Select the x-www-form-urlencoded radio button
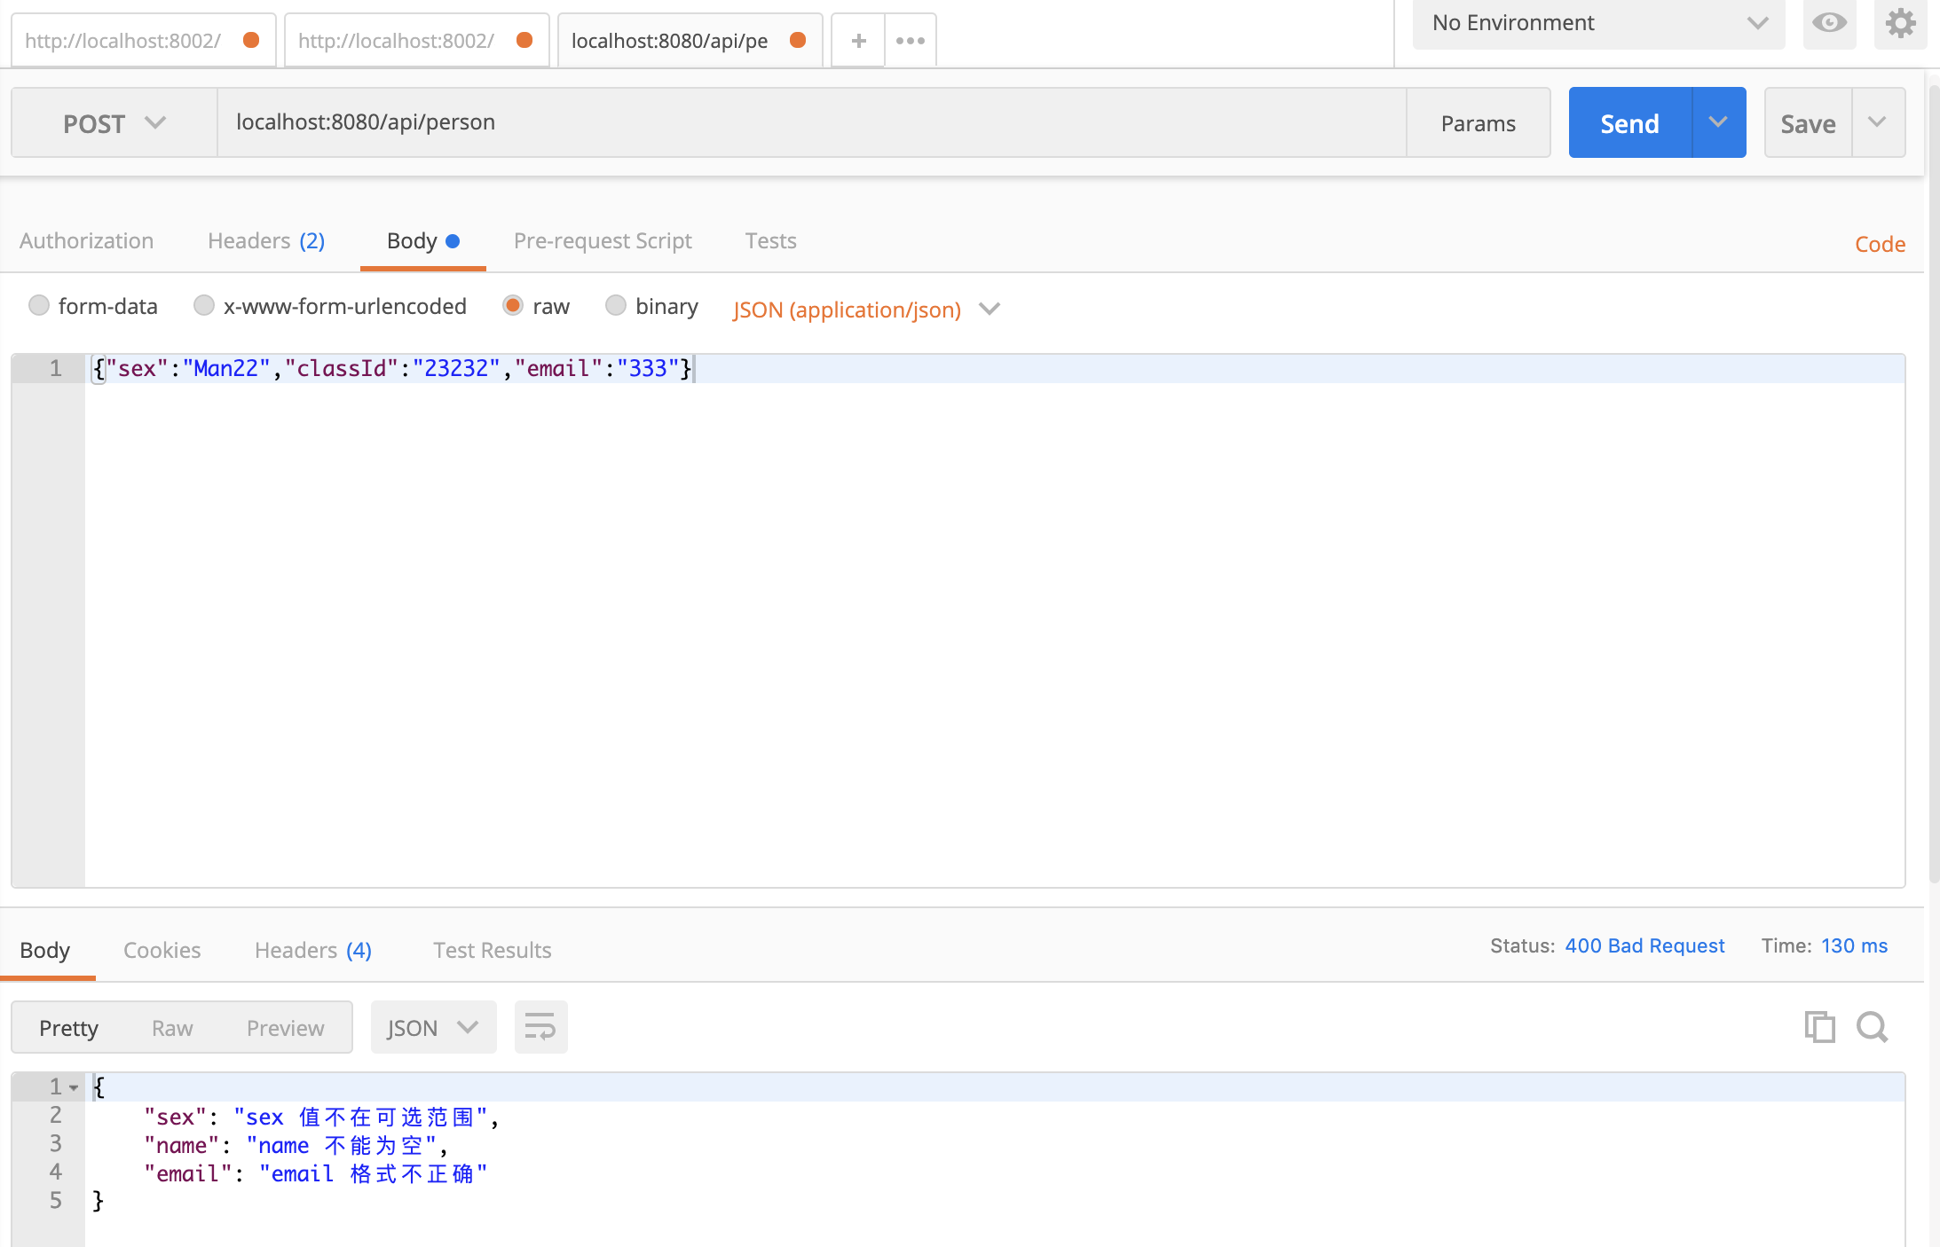The height and width of the screenshot is (1247, 1940). (x=202, y=309)
